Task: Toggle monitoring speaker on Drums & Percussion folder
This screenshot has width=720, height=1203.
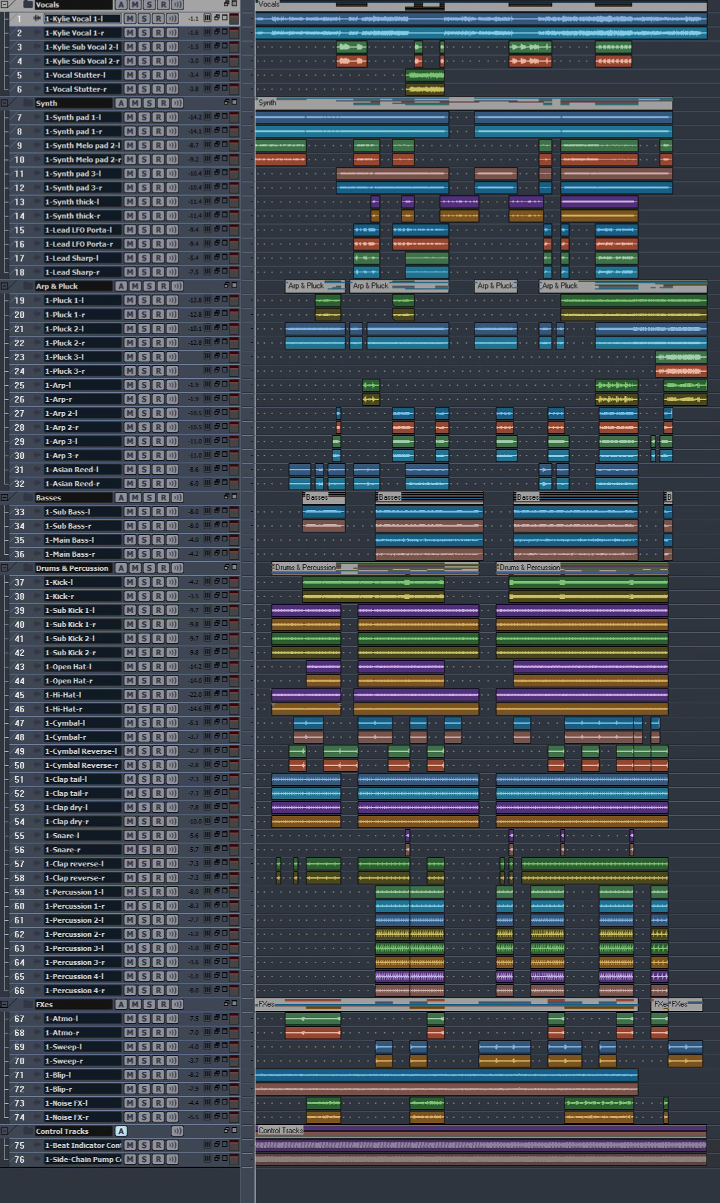Action: (177, 568)
